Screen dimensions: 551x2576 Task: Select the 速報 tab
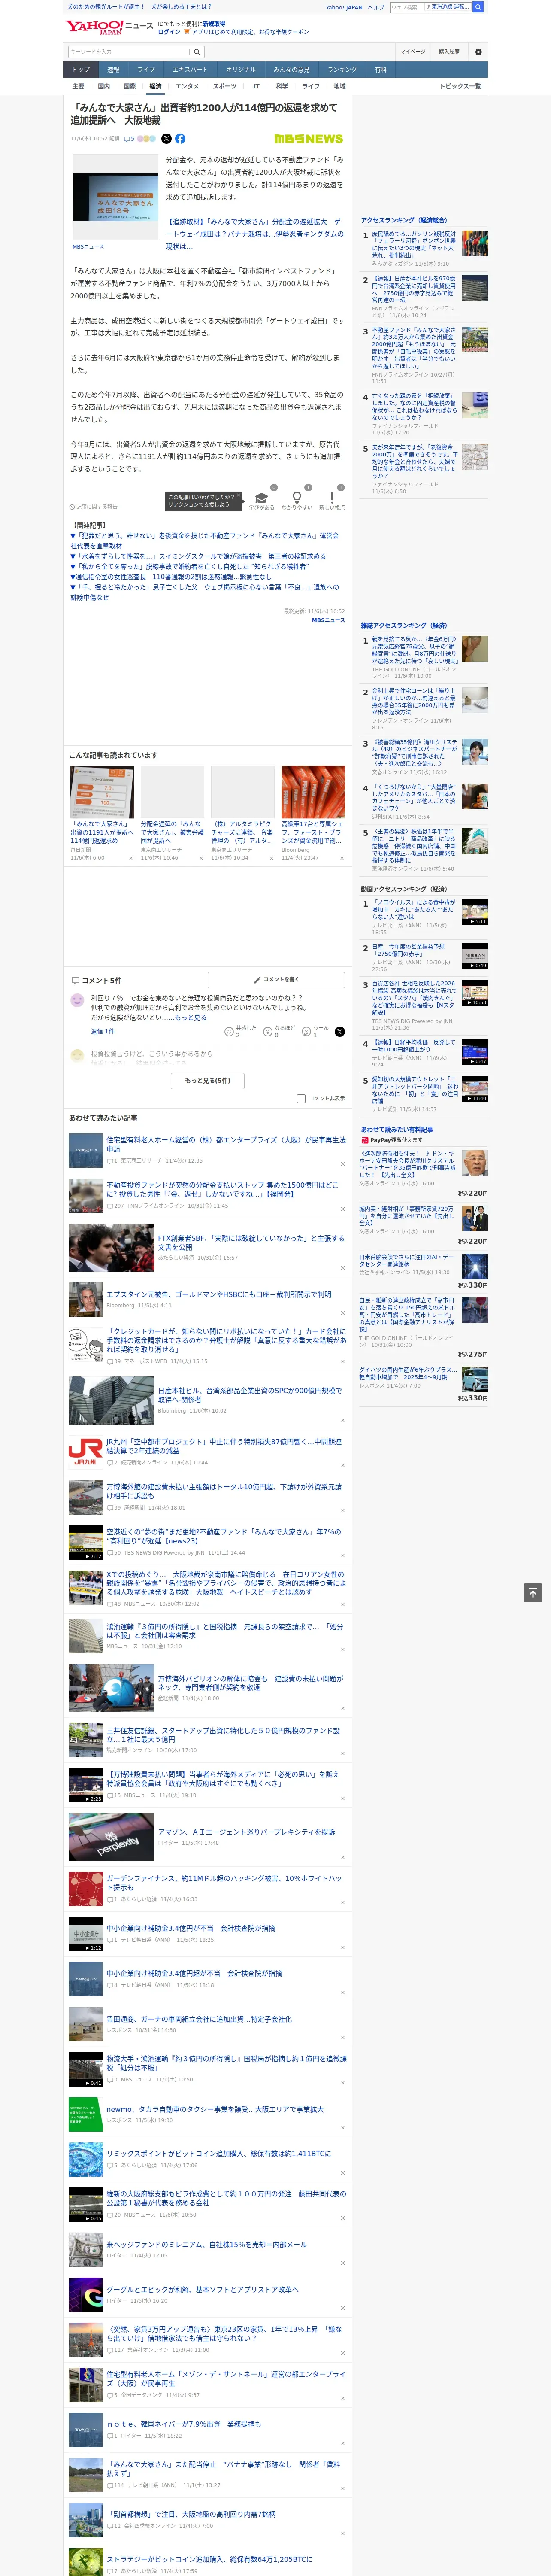(113, 70)
